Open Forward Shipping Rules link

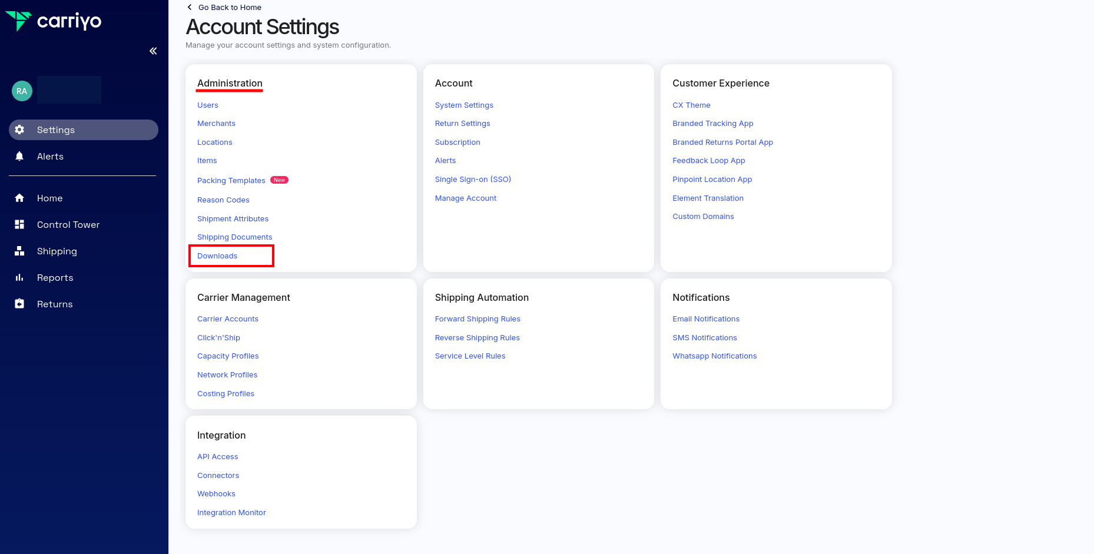click(x=478, y=319)
